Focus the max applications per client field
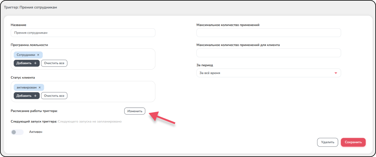 click(269, 53)
